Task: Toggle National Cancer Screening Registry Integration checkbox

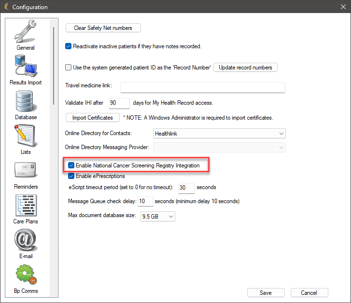Action: (x=71, y=165)
